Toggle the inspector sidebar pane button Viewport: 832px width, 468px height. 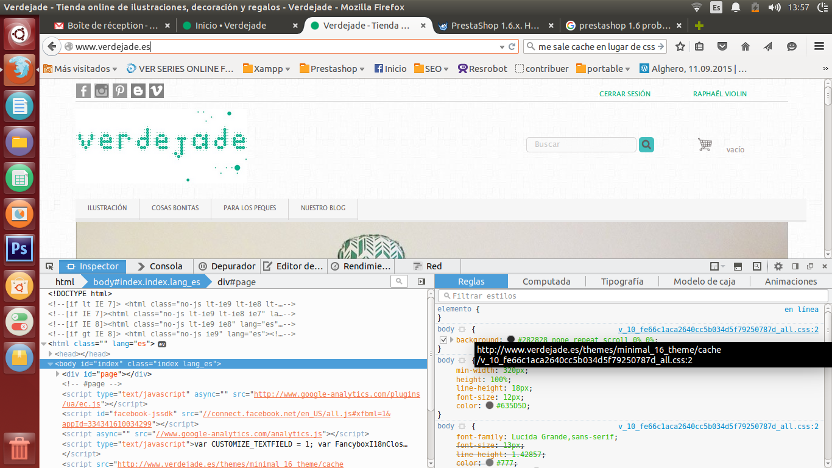pos(421,282)
